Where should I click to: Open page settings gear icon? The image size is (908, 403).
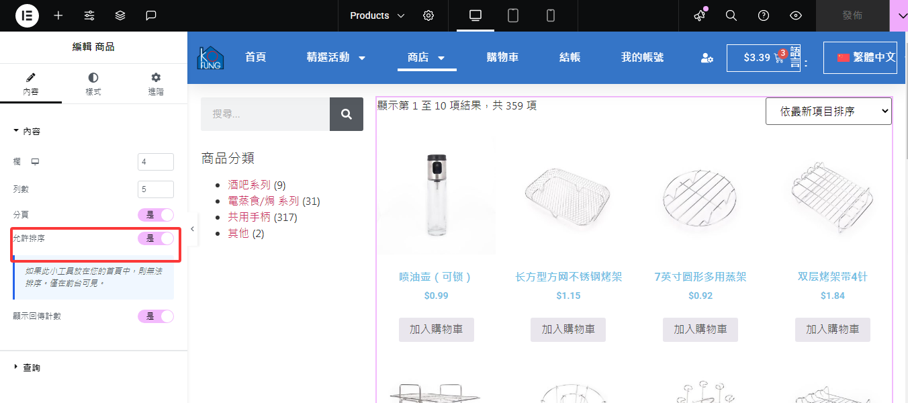(x=428, y=15)
